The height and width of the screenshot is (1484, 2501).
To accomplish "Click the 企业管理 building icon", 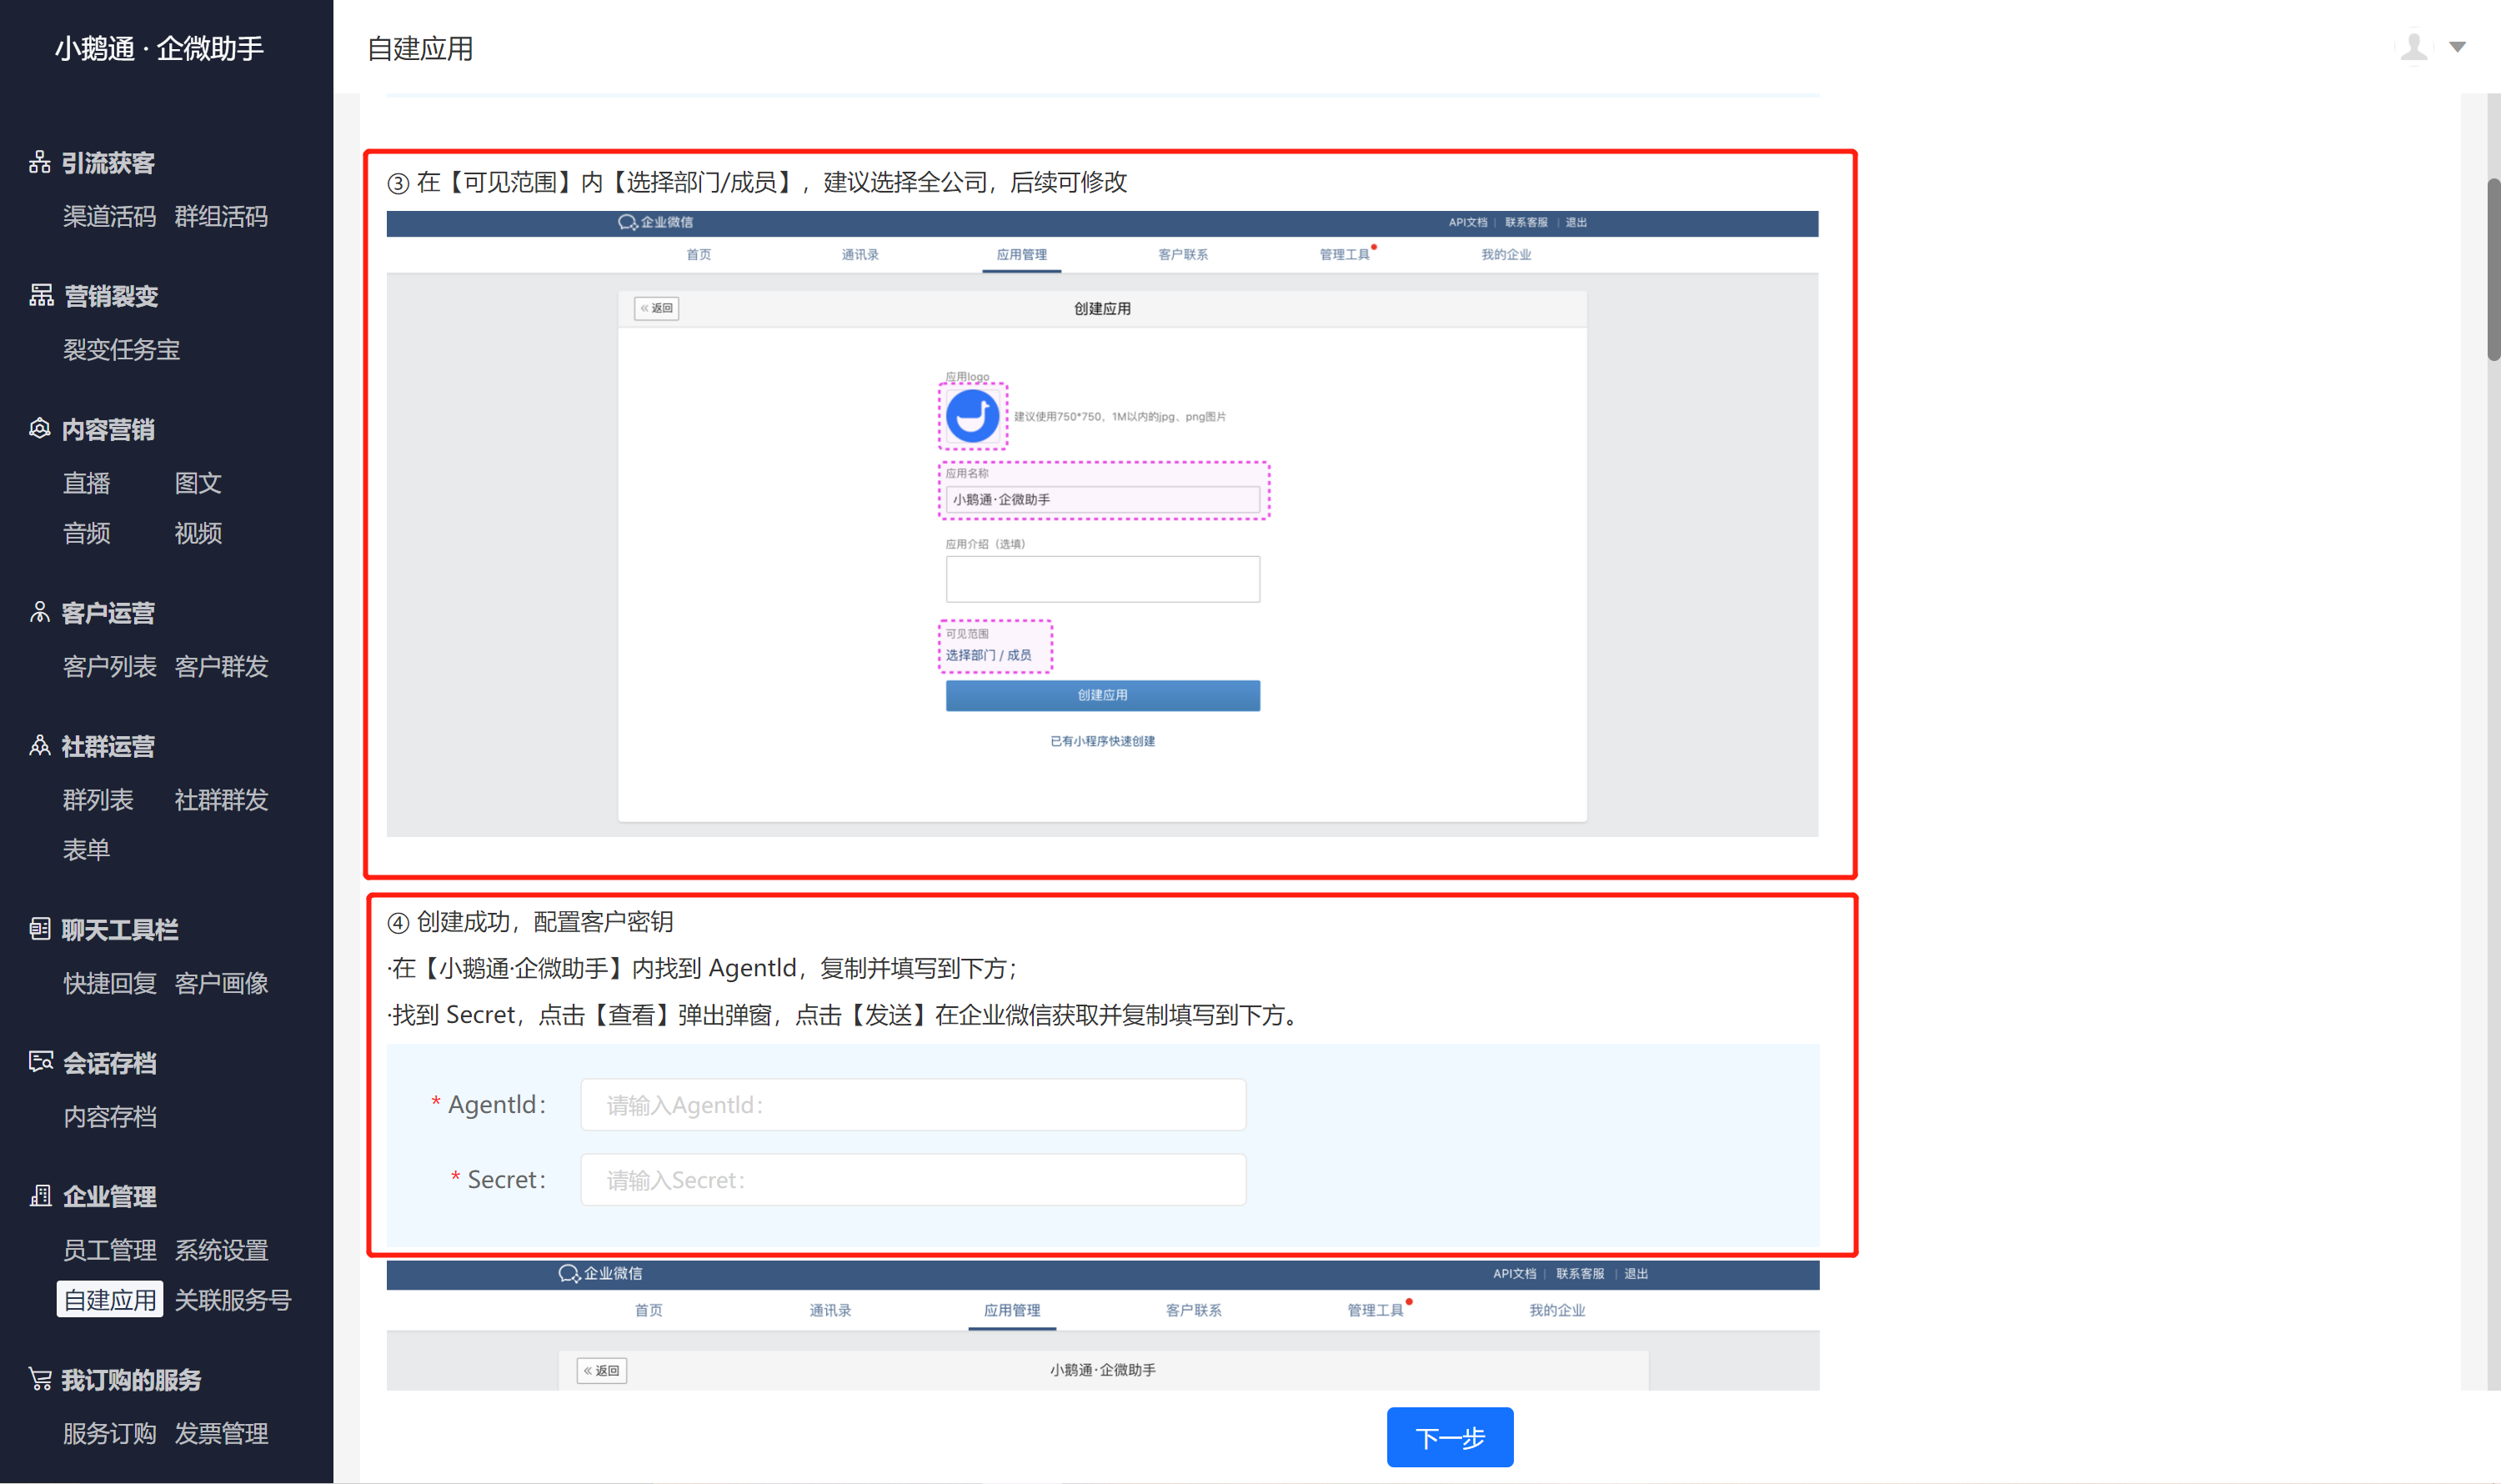I will click(41, 1195).
